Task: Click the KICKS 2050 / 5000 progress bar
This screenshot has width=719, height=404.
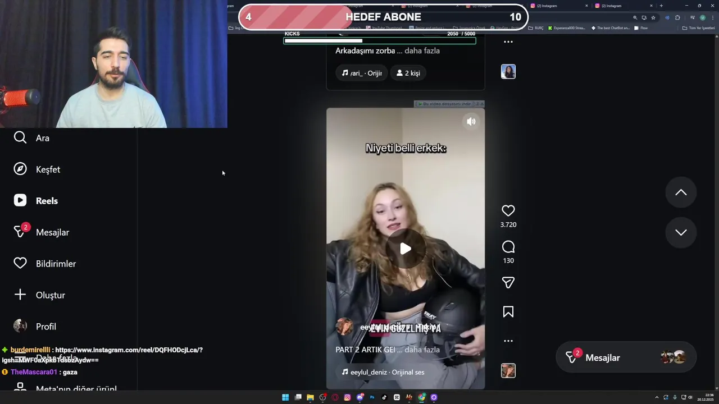Action: (380, 40)
